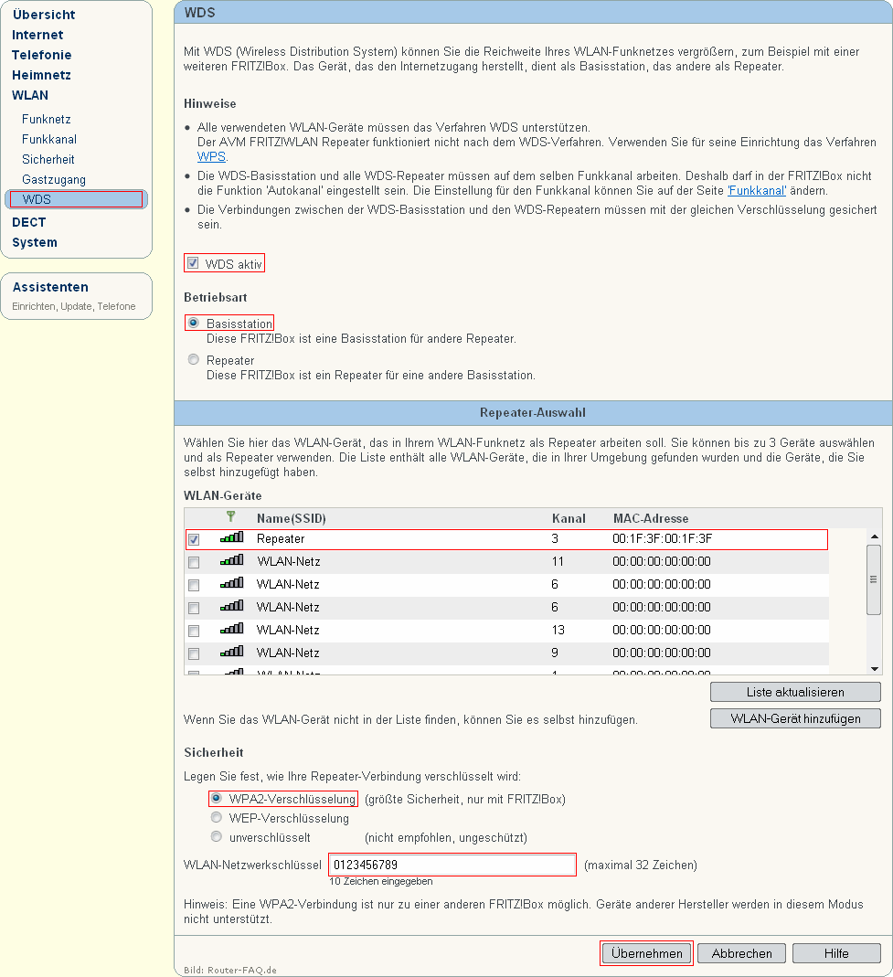The height and width of the screenshot is (977, 893).
Task: Select WEP-Verschlüsselung radio button
Action: tap(217, 817)
